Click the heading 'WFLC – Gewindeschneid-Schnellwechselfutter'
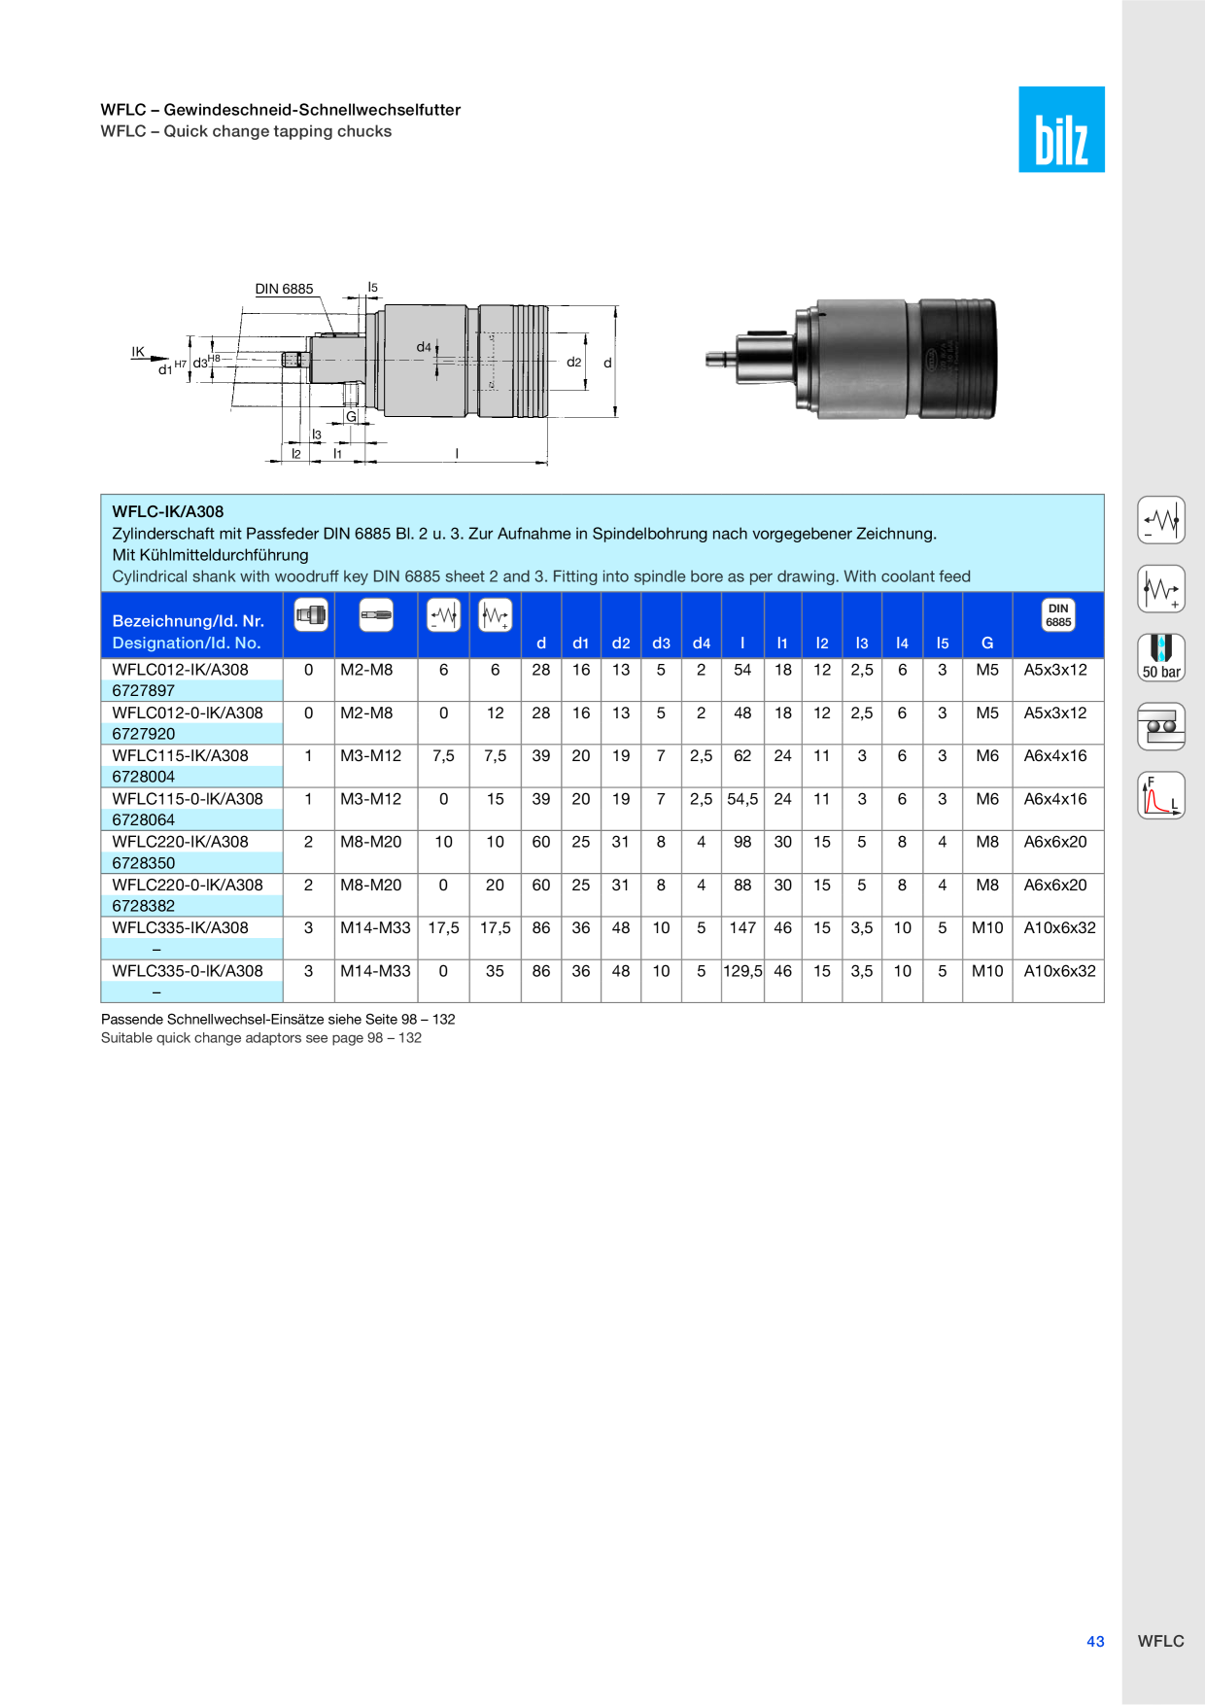The image size is (1205, 1705). 281,110
